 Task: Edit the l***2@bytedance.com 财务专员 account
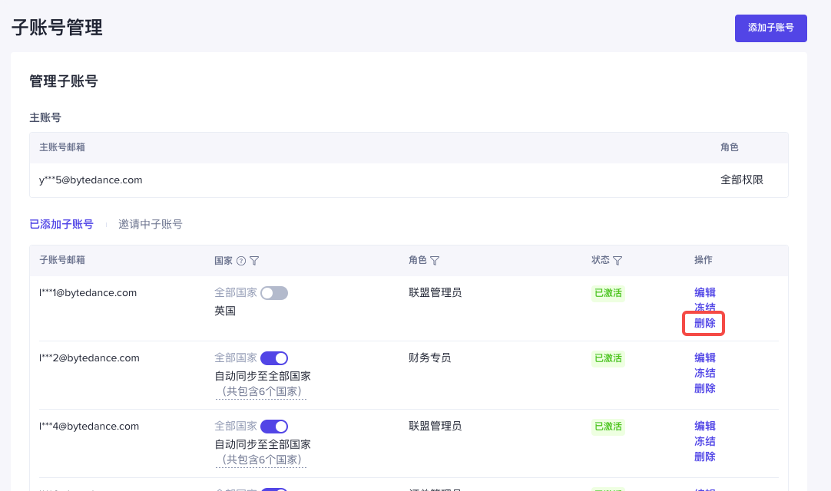pos(704,358)
